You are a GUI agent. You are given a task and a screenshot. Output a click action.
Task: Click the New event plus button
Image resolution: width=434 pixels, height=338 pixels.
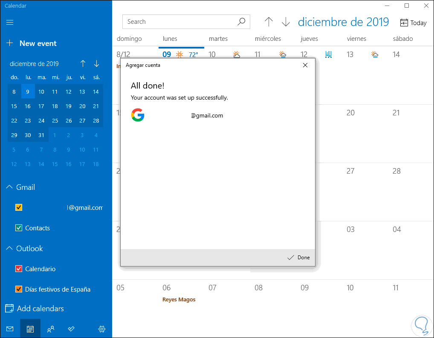click(10, 43)
